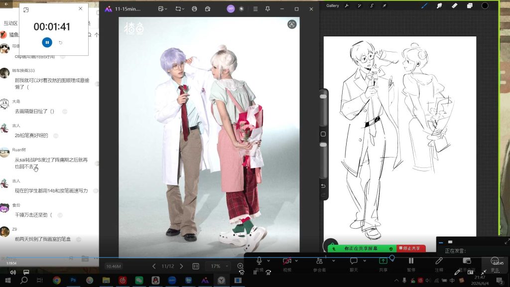
Task: Open the Layers panel
Action: 470,5
